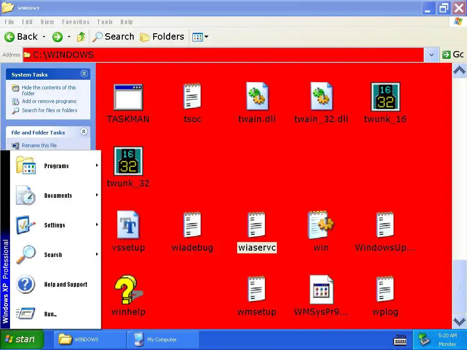Viewport: 467px width, 350px height.
Task: Select the win configuration file icon
Action: [x=321, y=225]
